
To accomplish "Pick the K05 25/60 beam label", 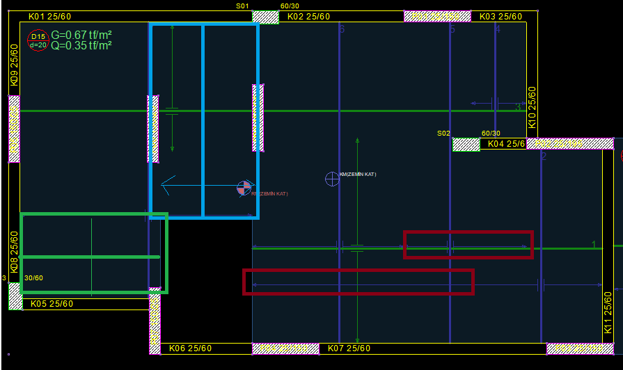I will pos(52,304).
